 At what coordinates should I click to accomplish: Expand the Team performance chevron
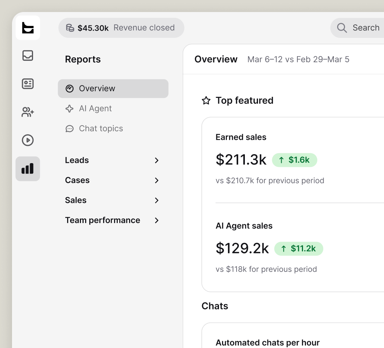(x=157, y=220)
